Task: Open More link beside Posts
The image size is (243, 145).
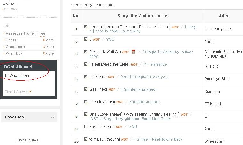Action: [50, 40]
